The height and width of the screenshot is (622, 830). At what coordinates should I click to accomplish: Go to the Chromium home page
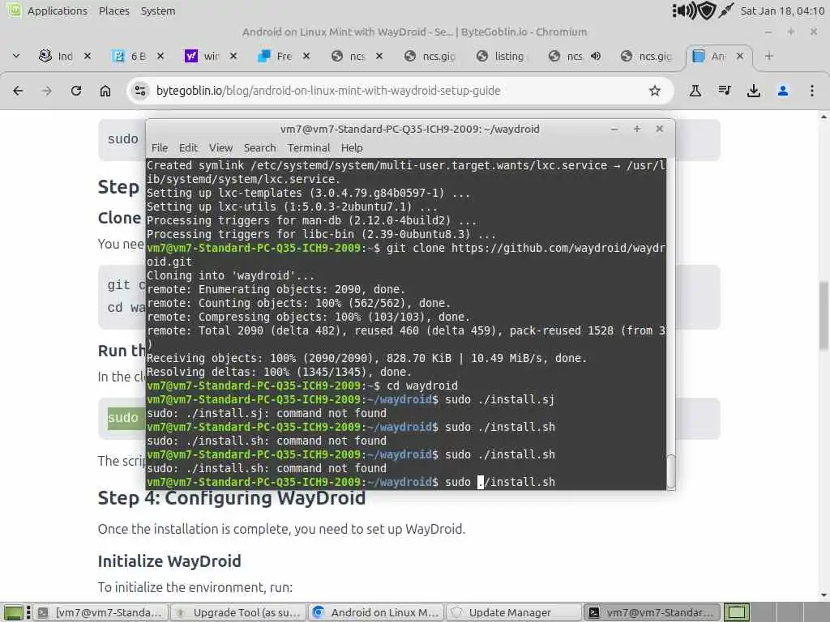point(105,91)
